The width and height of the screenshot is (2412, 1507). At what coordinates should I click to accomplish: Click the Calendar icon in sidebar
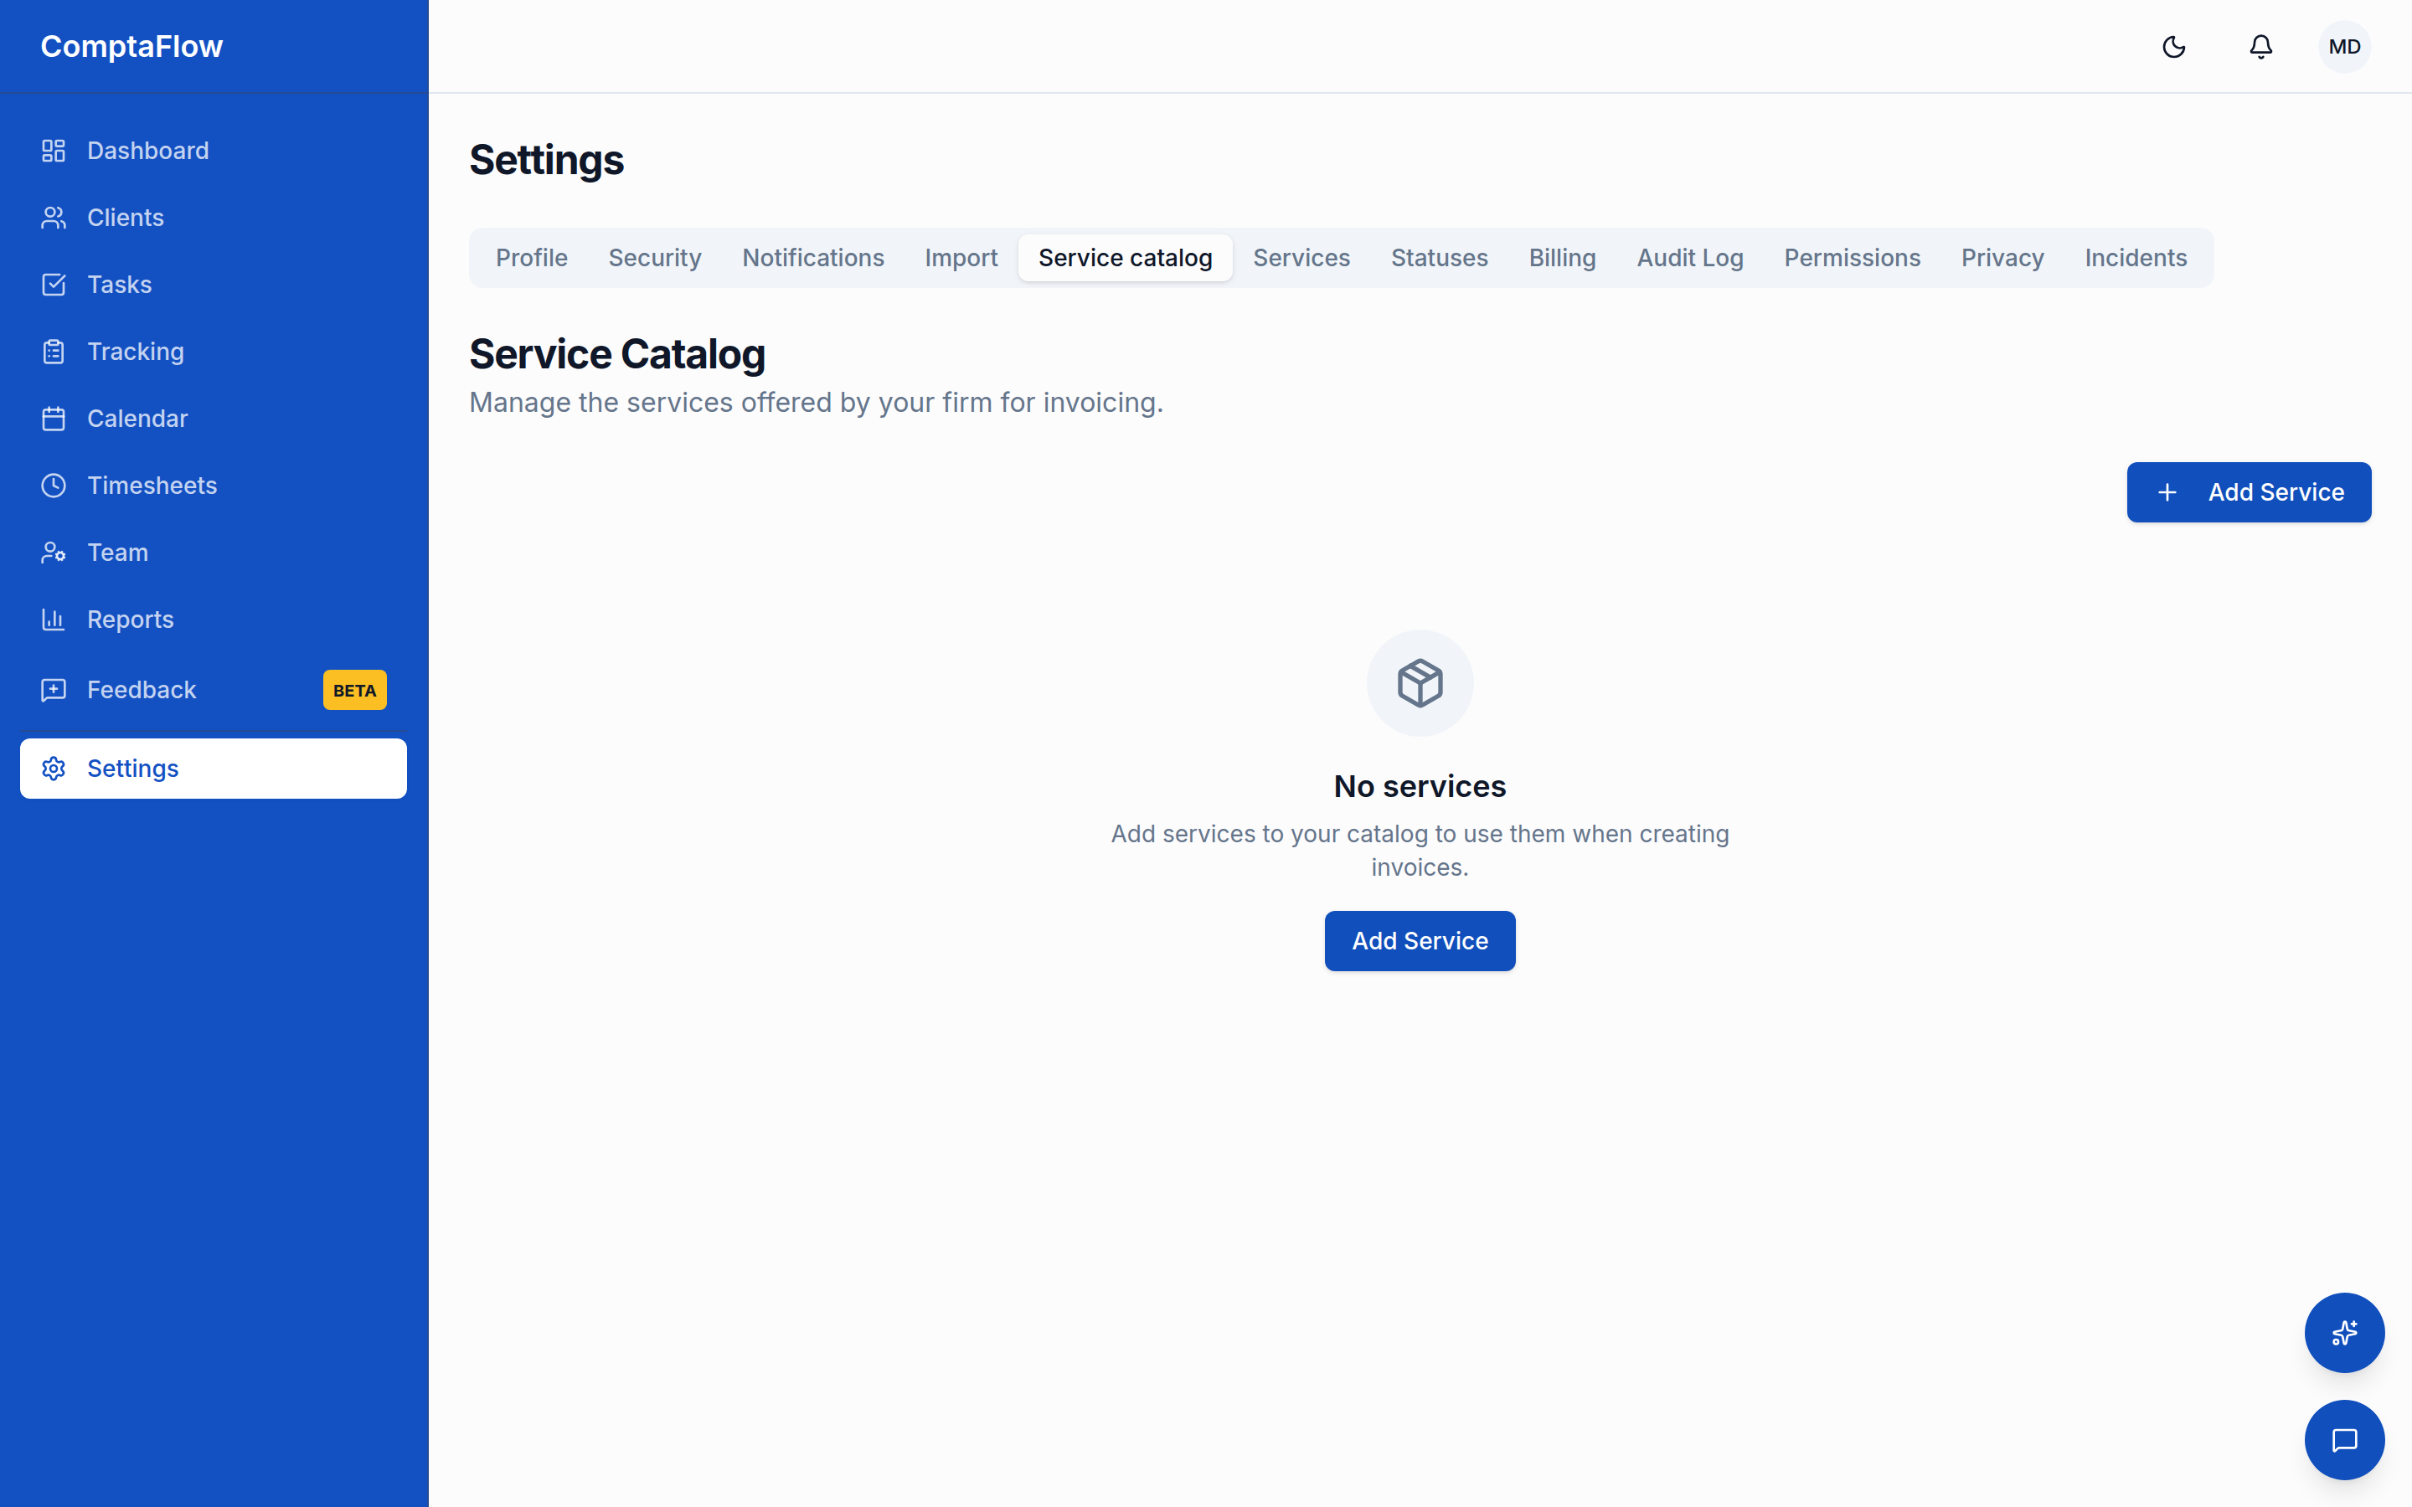click(x=54, y=419)
